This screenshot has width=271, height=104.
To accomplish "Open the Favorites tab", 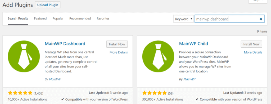I will coord(103,19).
